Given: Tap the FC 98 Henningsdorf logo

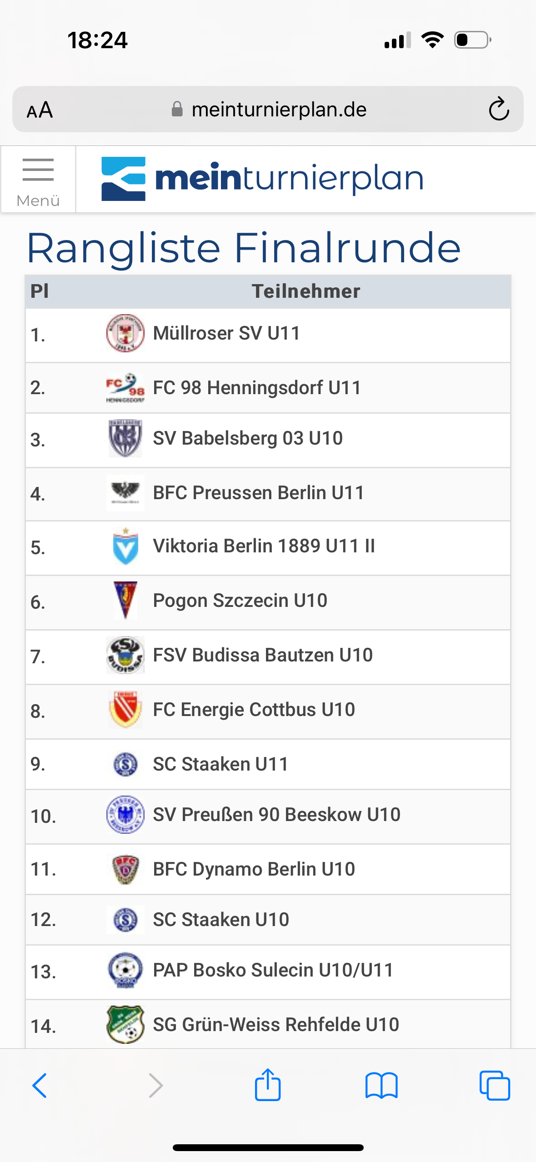Looking at the screenshot, I should pyautogui.click(x=125, y=388).
